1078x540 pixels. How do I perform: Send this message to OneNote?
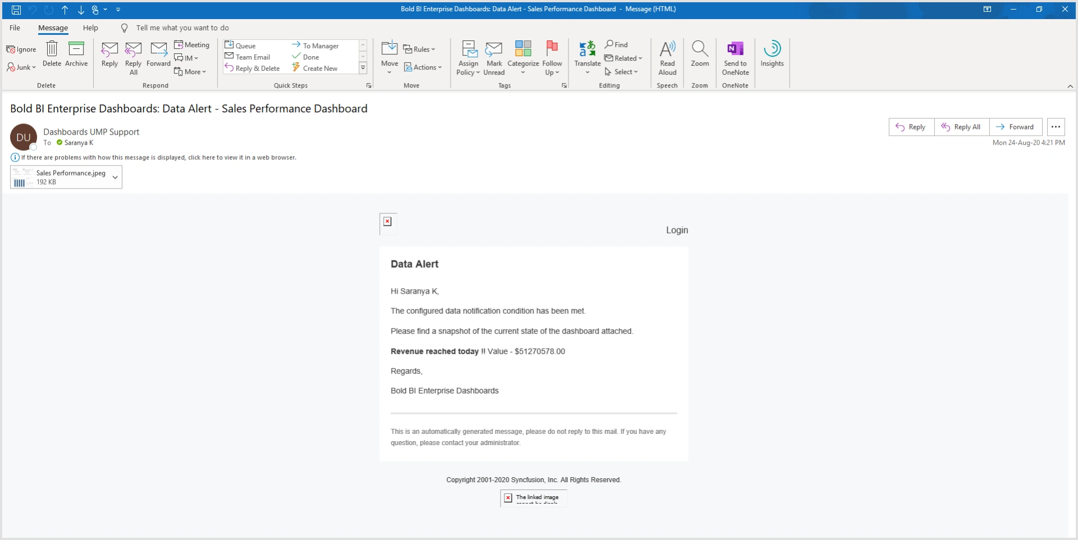coord(735,58)
